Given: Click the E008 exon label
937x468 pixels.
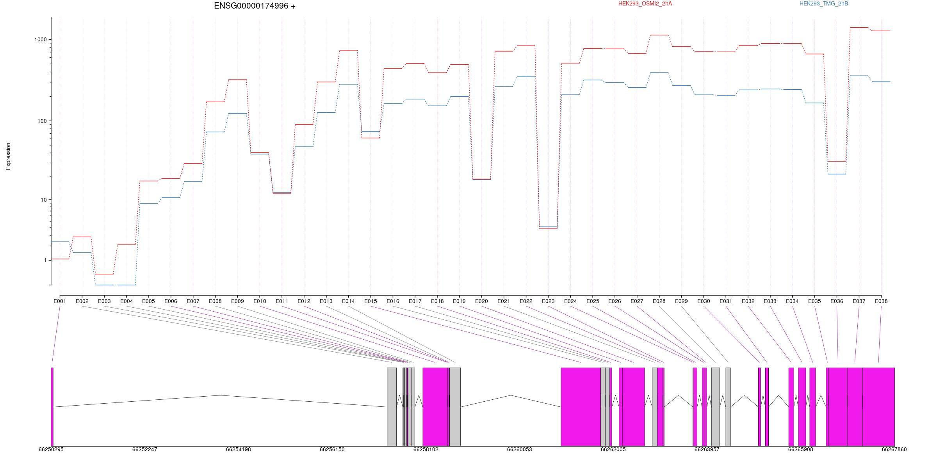Looking at the screenshot, I should point(215,301).
